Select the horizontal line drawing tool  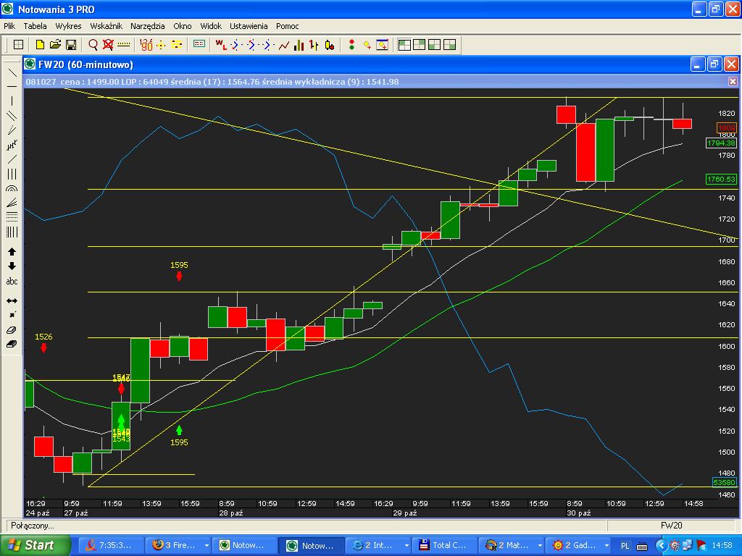(12, 87)
